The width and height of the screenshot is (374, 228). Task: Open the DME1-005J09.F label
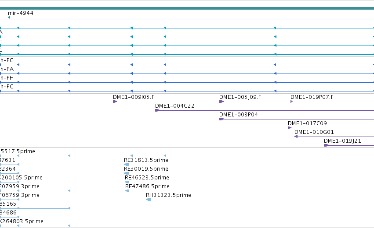click(x=240, y=97)
